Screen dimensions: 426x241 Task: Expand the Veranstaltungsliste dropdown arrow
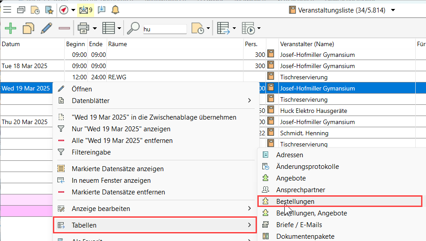tap(393, 10)
